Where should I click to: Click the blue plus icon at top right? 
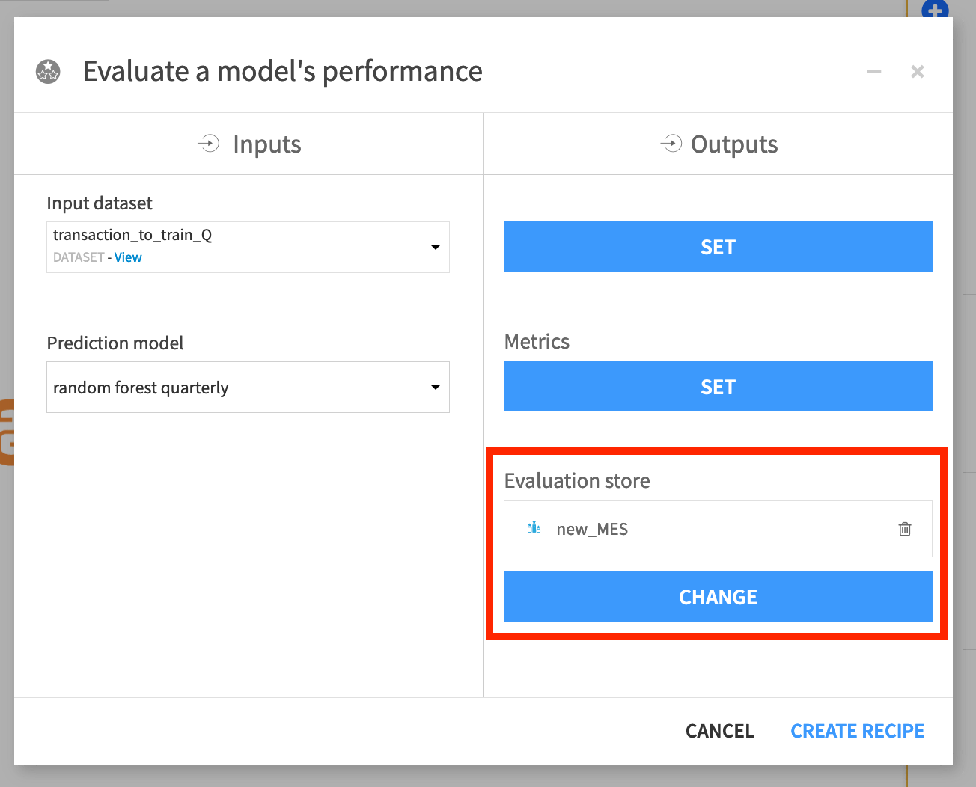[x=935, y=10]
